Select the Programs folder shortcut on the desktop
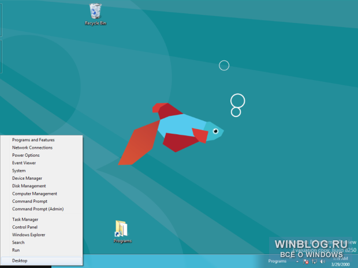The image size is (358, 268). 122,232
